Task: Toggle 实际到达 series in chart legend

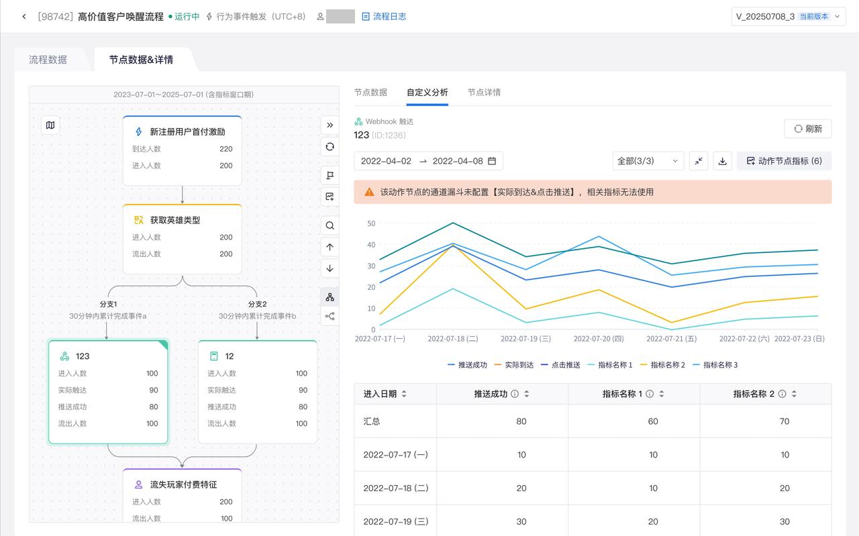Action: click(514, 365)
